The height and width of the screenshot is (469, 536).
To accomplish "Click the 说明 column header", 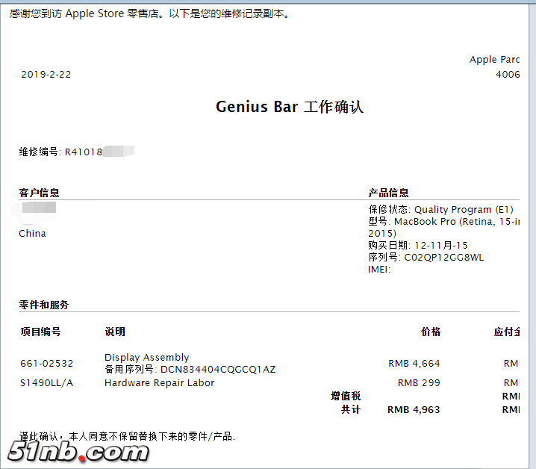I will [x=115, y=332].
